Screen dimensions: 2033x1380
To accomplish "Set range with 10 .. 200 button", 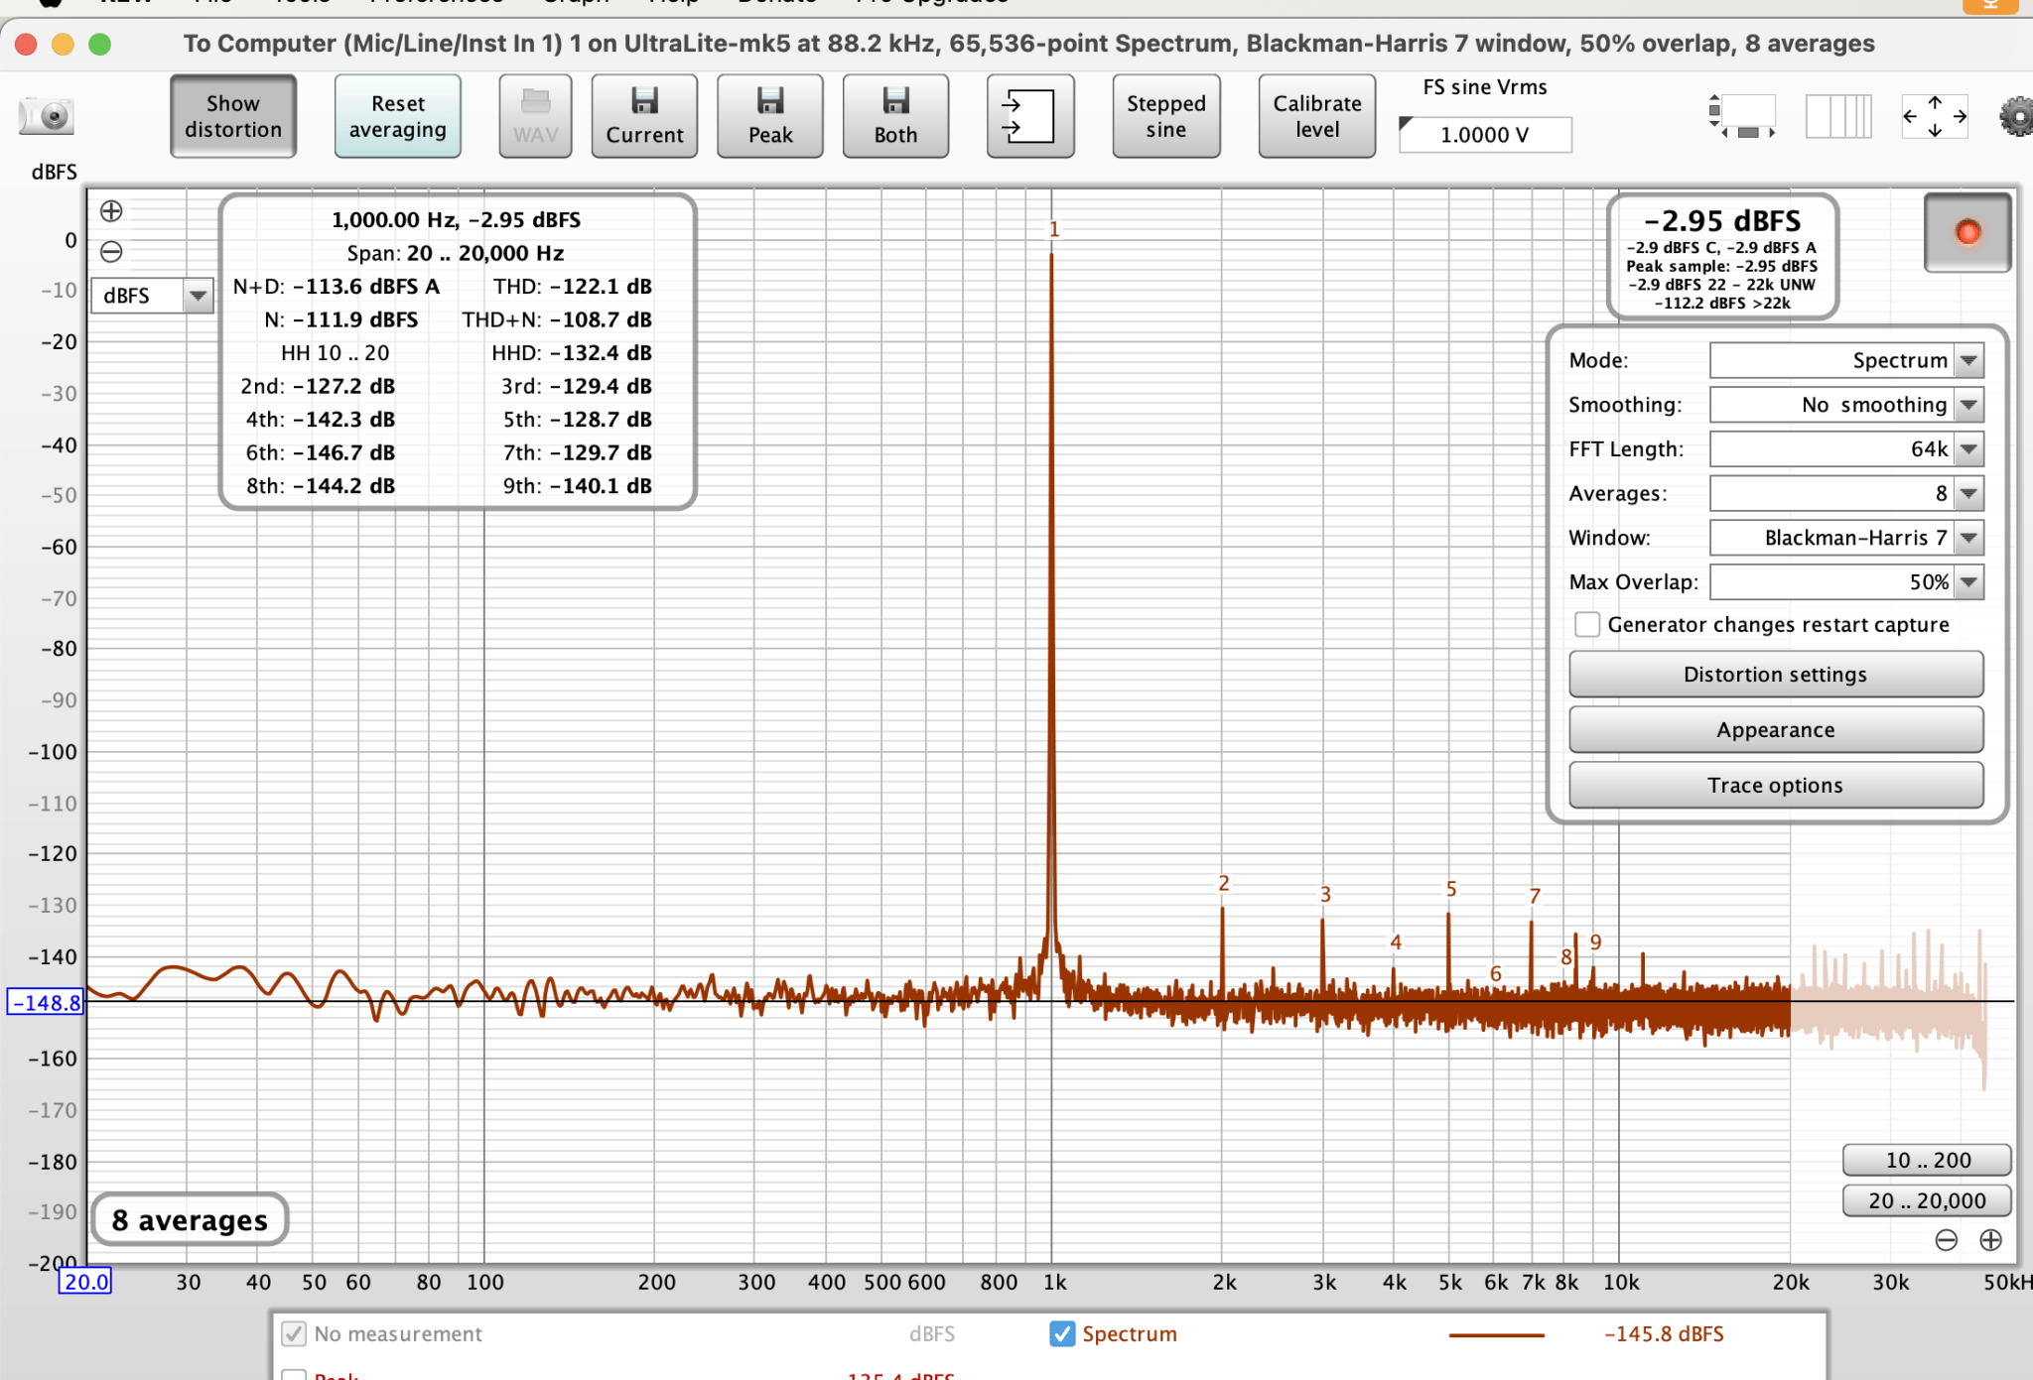I will tap(1928, 1160).
